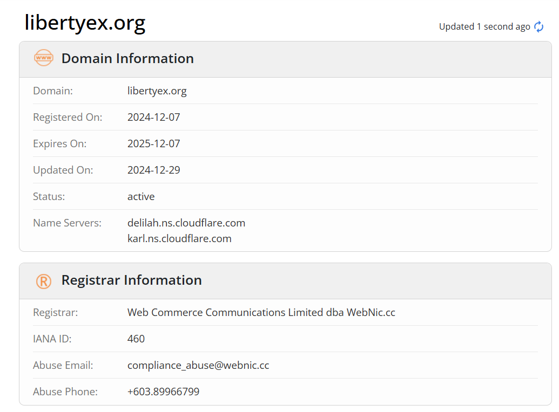Click the Updated 1 second ago text
This screenshot has height=412, width=559.
click(484, 27)
